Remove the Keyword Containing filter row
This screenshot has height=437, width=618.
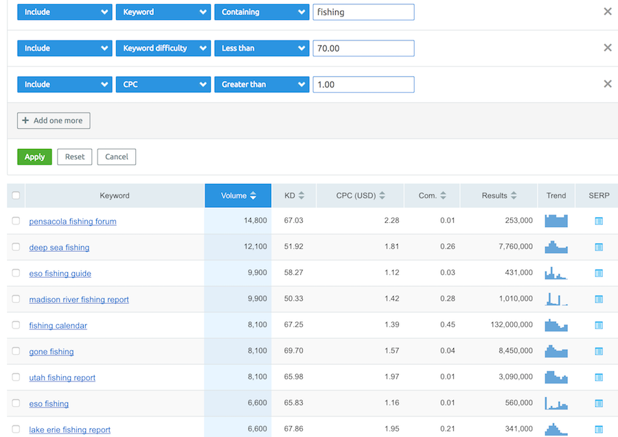point(608,12)
